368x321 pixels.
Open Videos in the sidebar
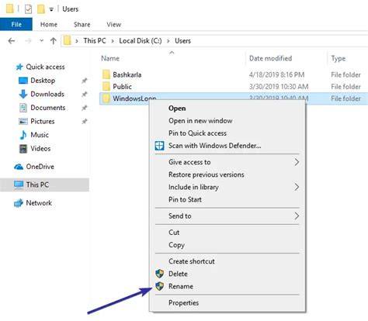(40, 148)
